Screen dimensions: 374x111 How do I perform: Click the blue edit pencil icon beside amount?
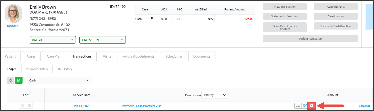point(305,106)
